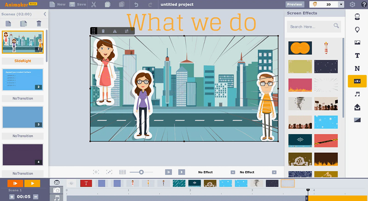Click the scissors Cut icon

(94, 5)
